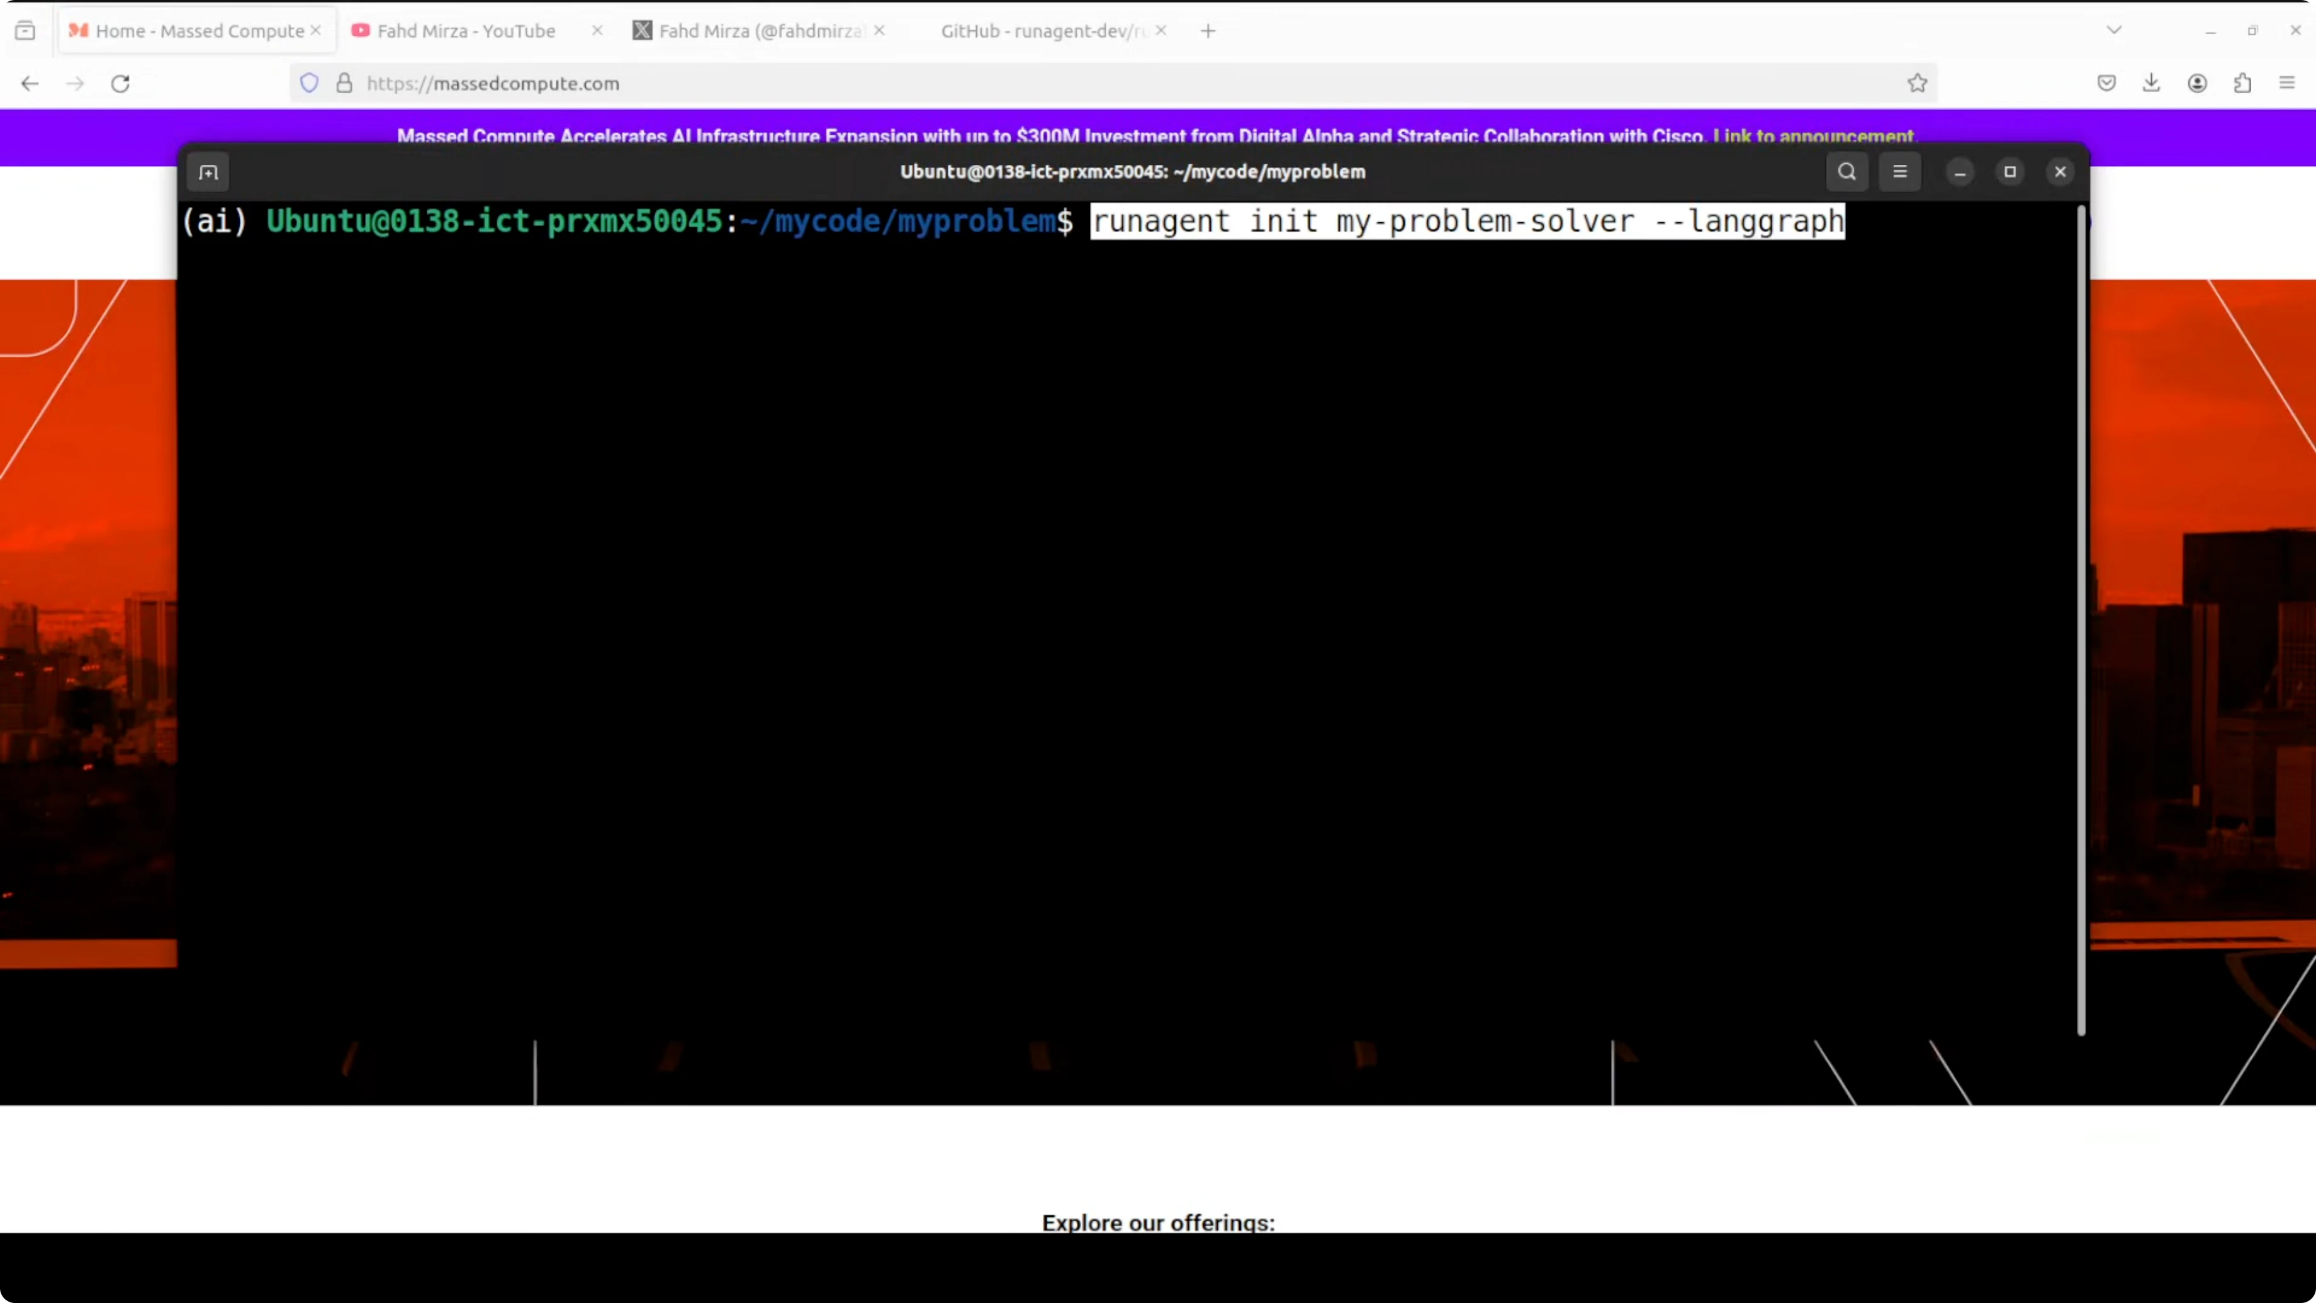This screenshot has height=1303, width=2316.
Task: Open the browser downloads panel
Action: click(x=2150, y=84)
